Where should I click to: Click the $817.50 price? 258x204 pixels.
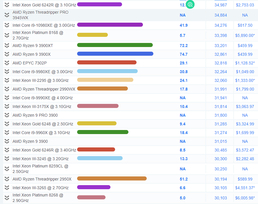pos(245,25)
